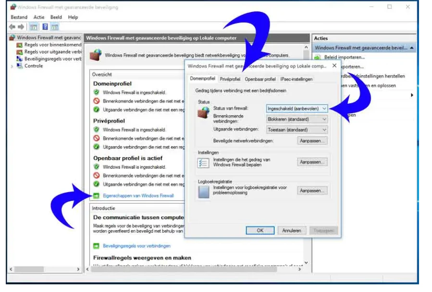The height and width of the screenshot is (292, 432).
Task: Click the center pane scroll down arrow
Action: 306,263
